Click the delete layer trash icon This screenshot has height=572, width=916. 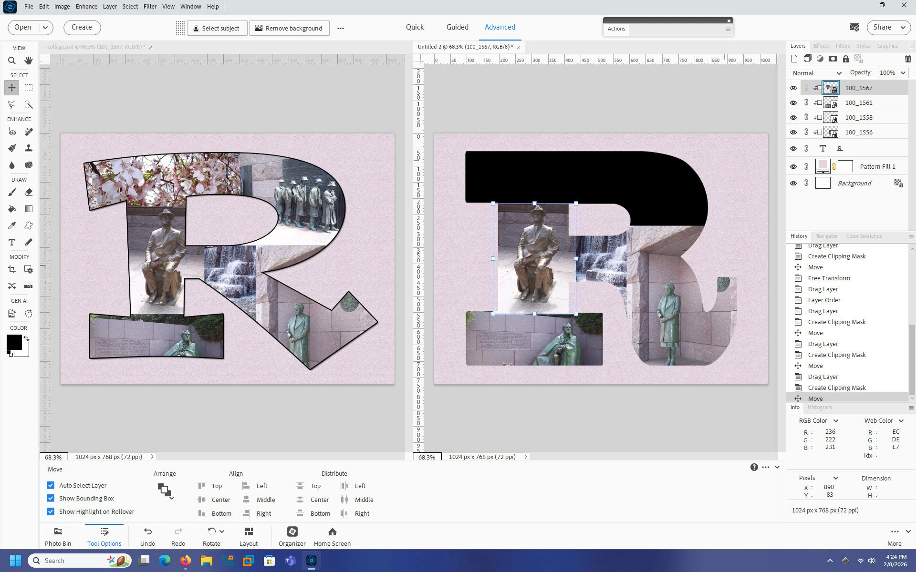(907, 59)
